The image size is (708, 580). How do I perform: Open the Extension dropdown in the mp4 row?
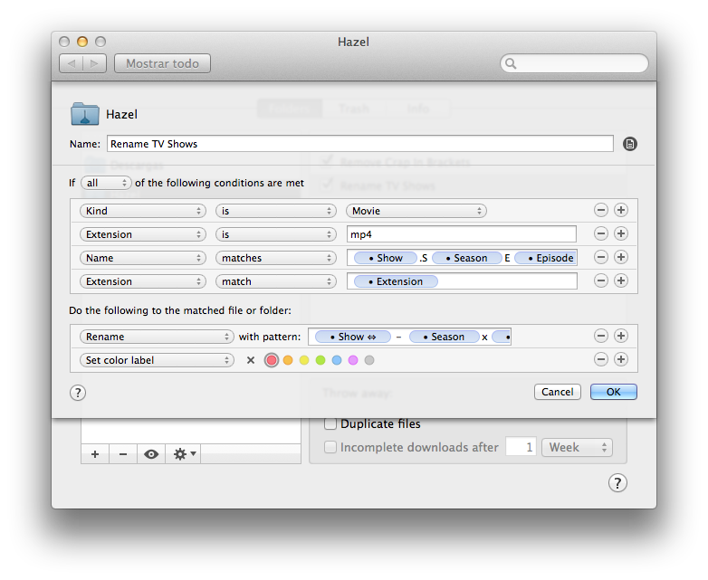point(143,234)
